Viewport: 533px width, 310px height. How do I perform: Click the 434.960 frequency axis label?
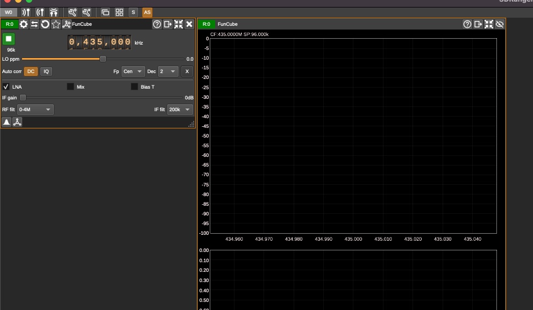pyautogui.click(x=234, y=239)
